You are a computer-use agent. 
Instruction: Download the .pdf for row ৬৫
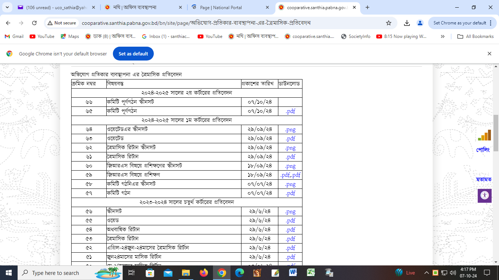(290, 111)
